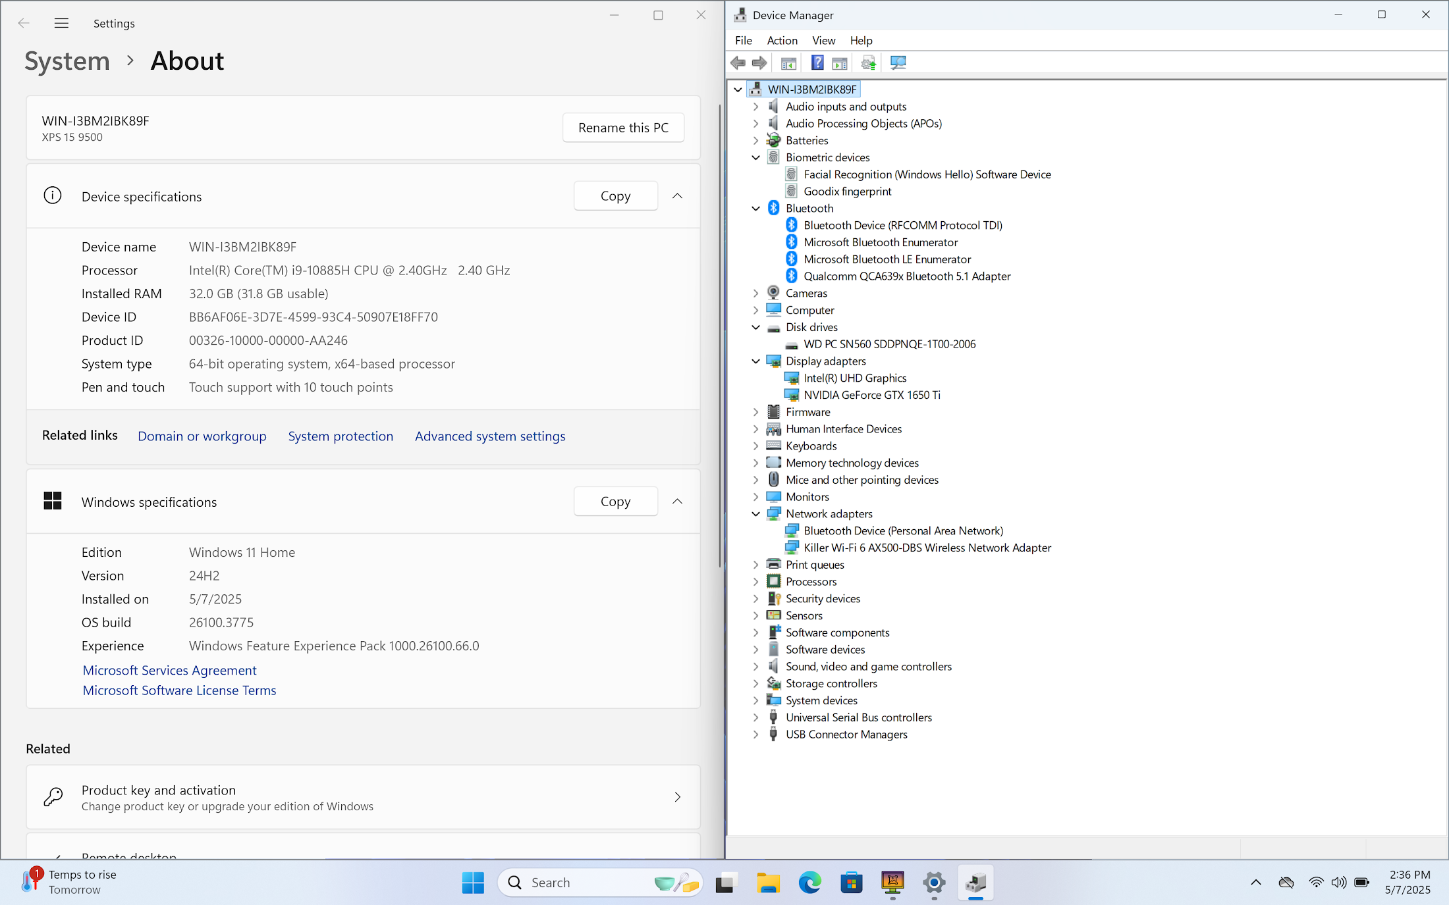Click the Properties pane toolbar icon in Device Manager
1449x905 pixels.
coord(840,63)
